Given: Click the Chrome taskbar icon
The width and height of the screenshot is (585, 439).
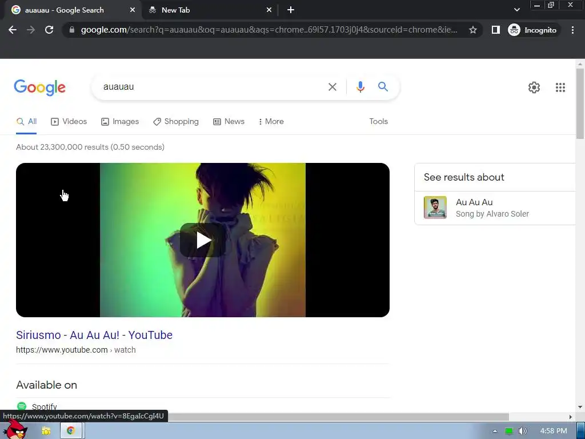Looking at the screenshot, I should pos(71,431).
